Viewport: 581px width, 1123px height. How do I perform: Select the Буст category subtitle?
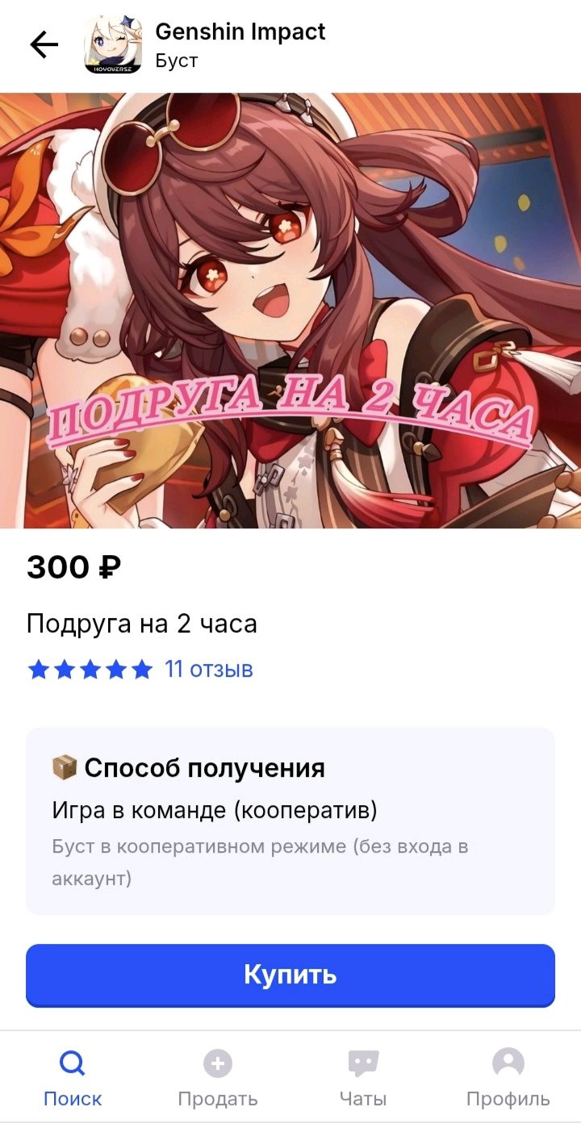pyautogui.click(x=177, y=61)
